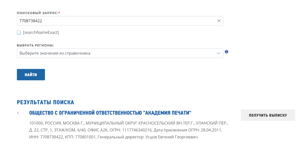Open the regions info tooltip icon
Viewport: 300px width, 149px height.
pyautogui.click(x=226, y=52)
